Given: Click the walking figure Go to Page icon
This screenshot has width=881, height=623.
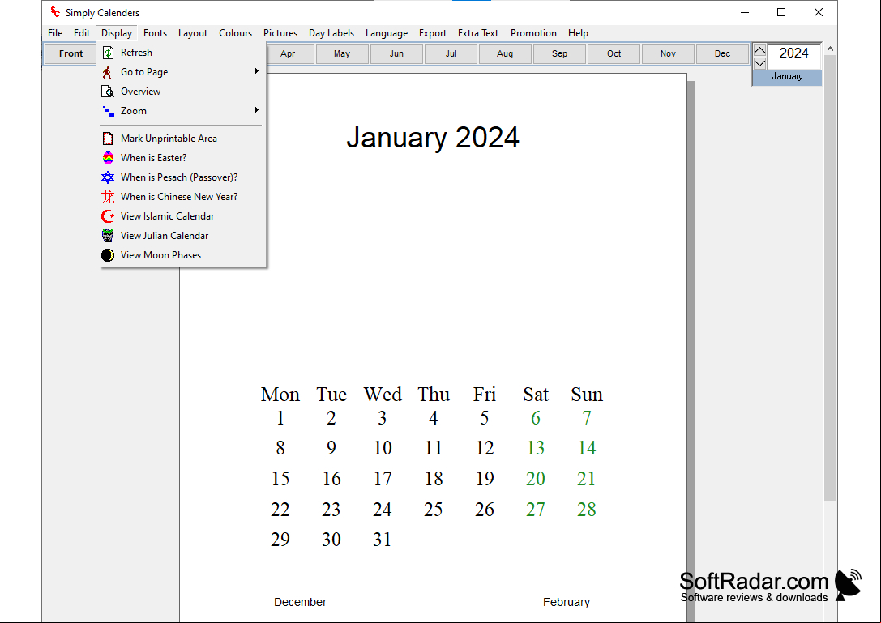Looking at the screenshot, I should [x=108, y=72].
